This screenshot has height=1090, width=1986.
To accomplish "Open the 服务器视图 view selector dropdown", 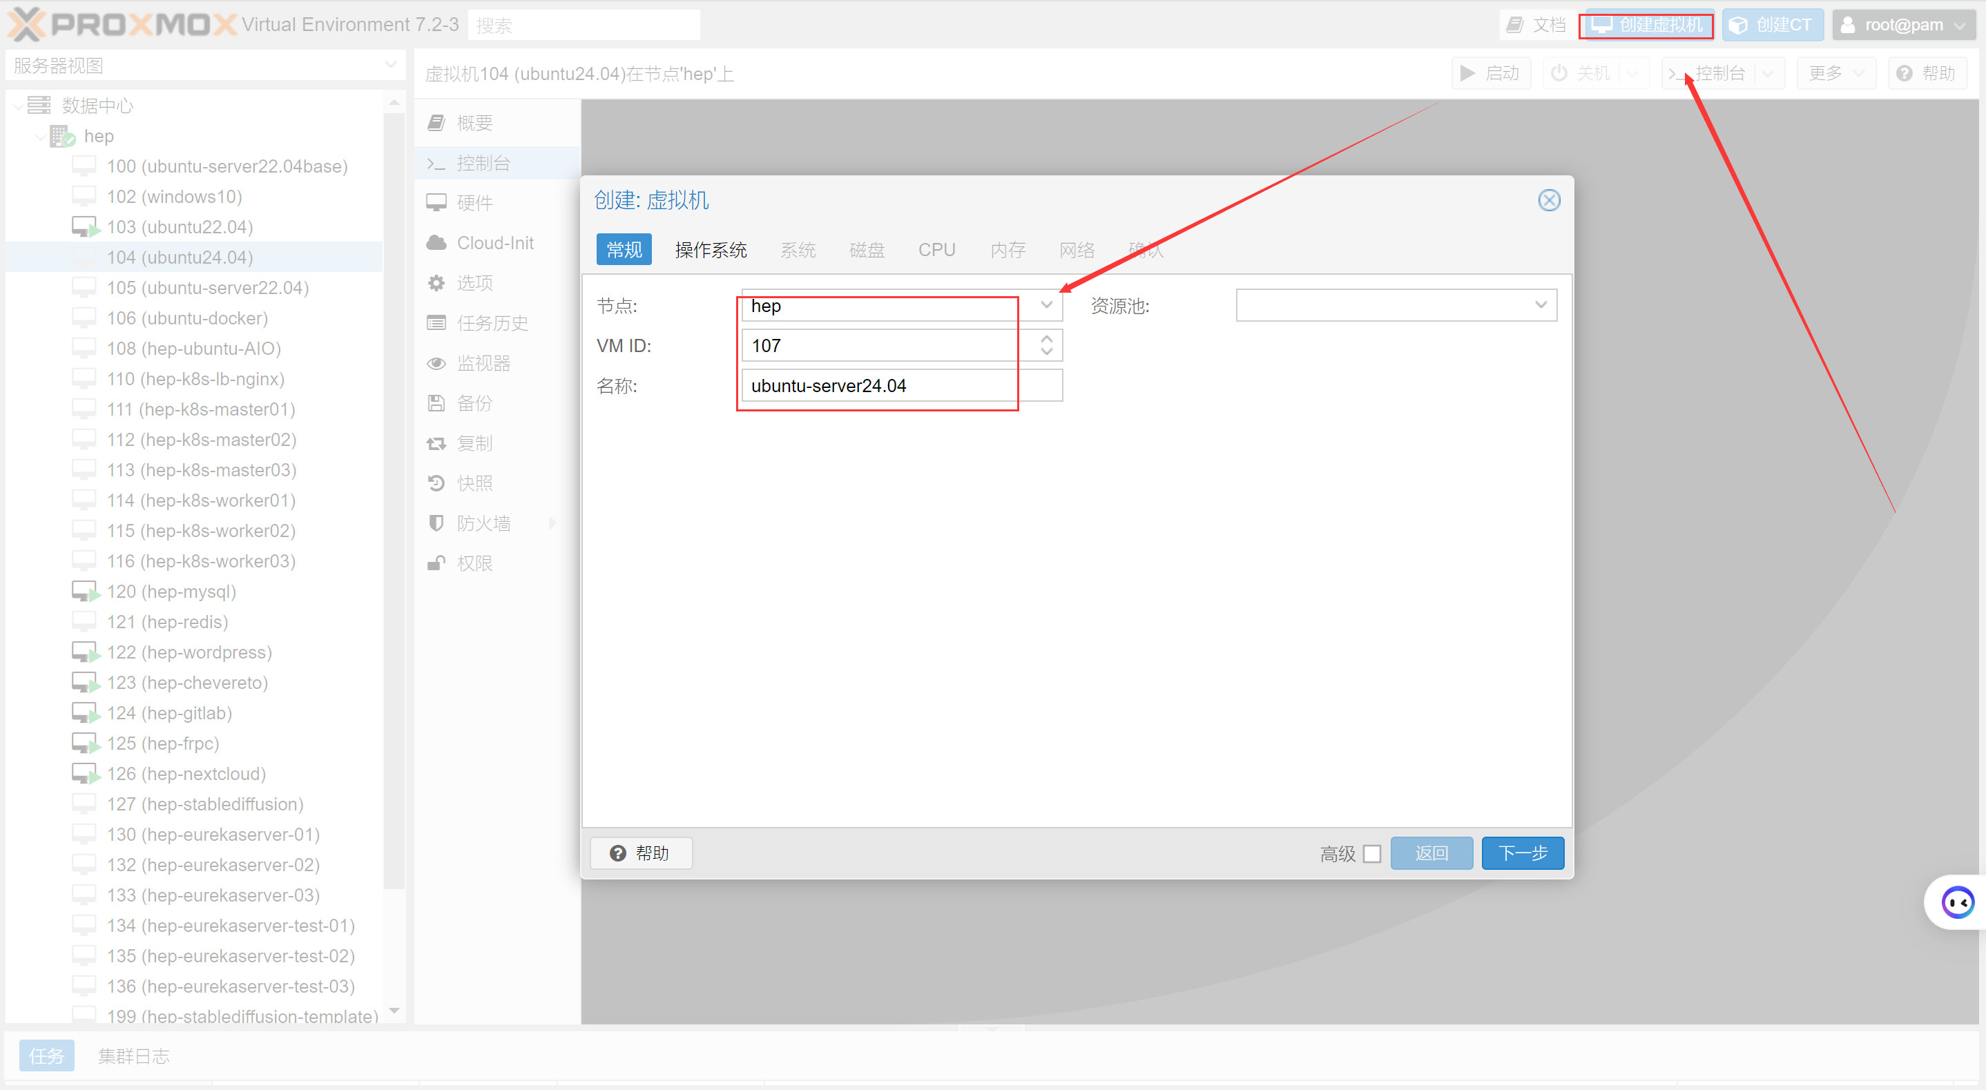I will [391, 65].
